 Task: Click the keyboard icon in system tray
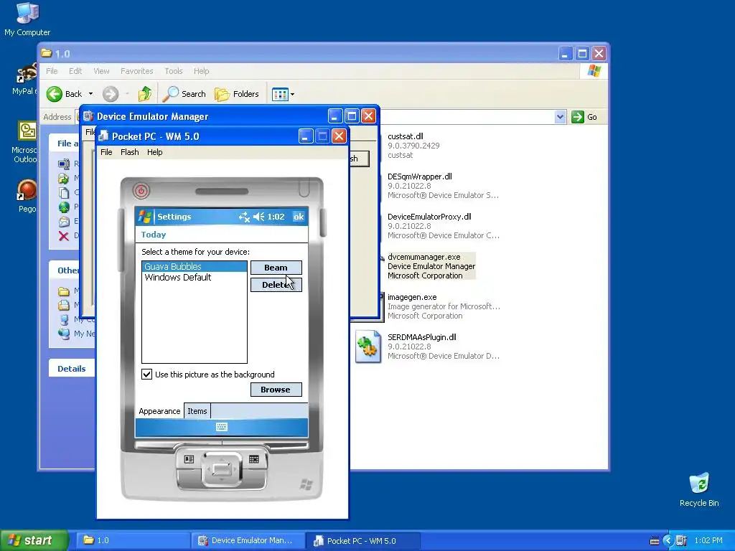655,541
